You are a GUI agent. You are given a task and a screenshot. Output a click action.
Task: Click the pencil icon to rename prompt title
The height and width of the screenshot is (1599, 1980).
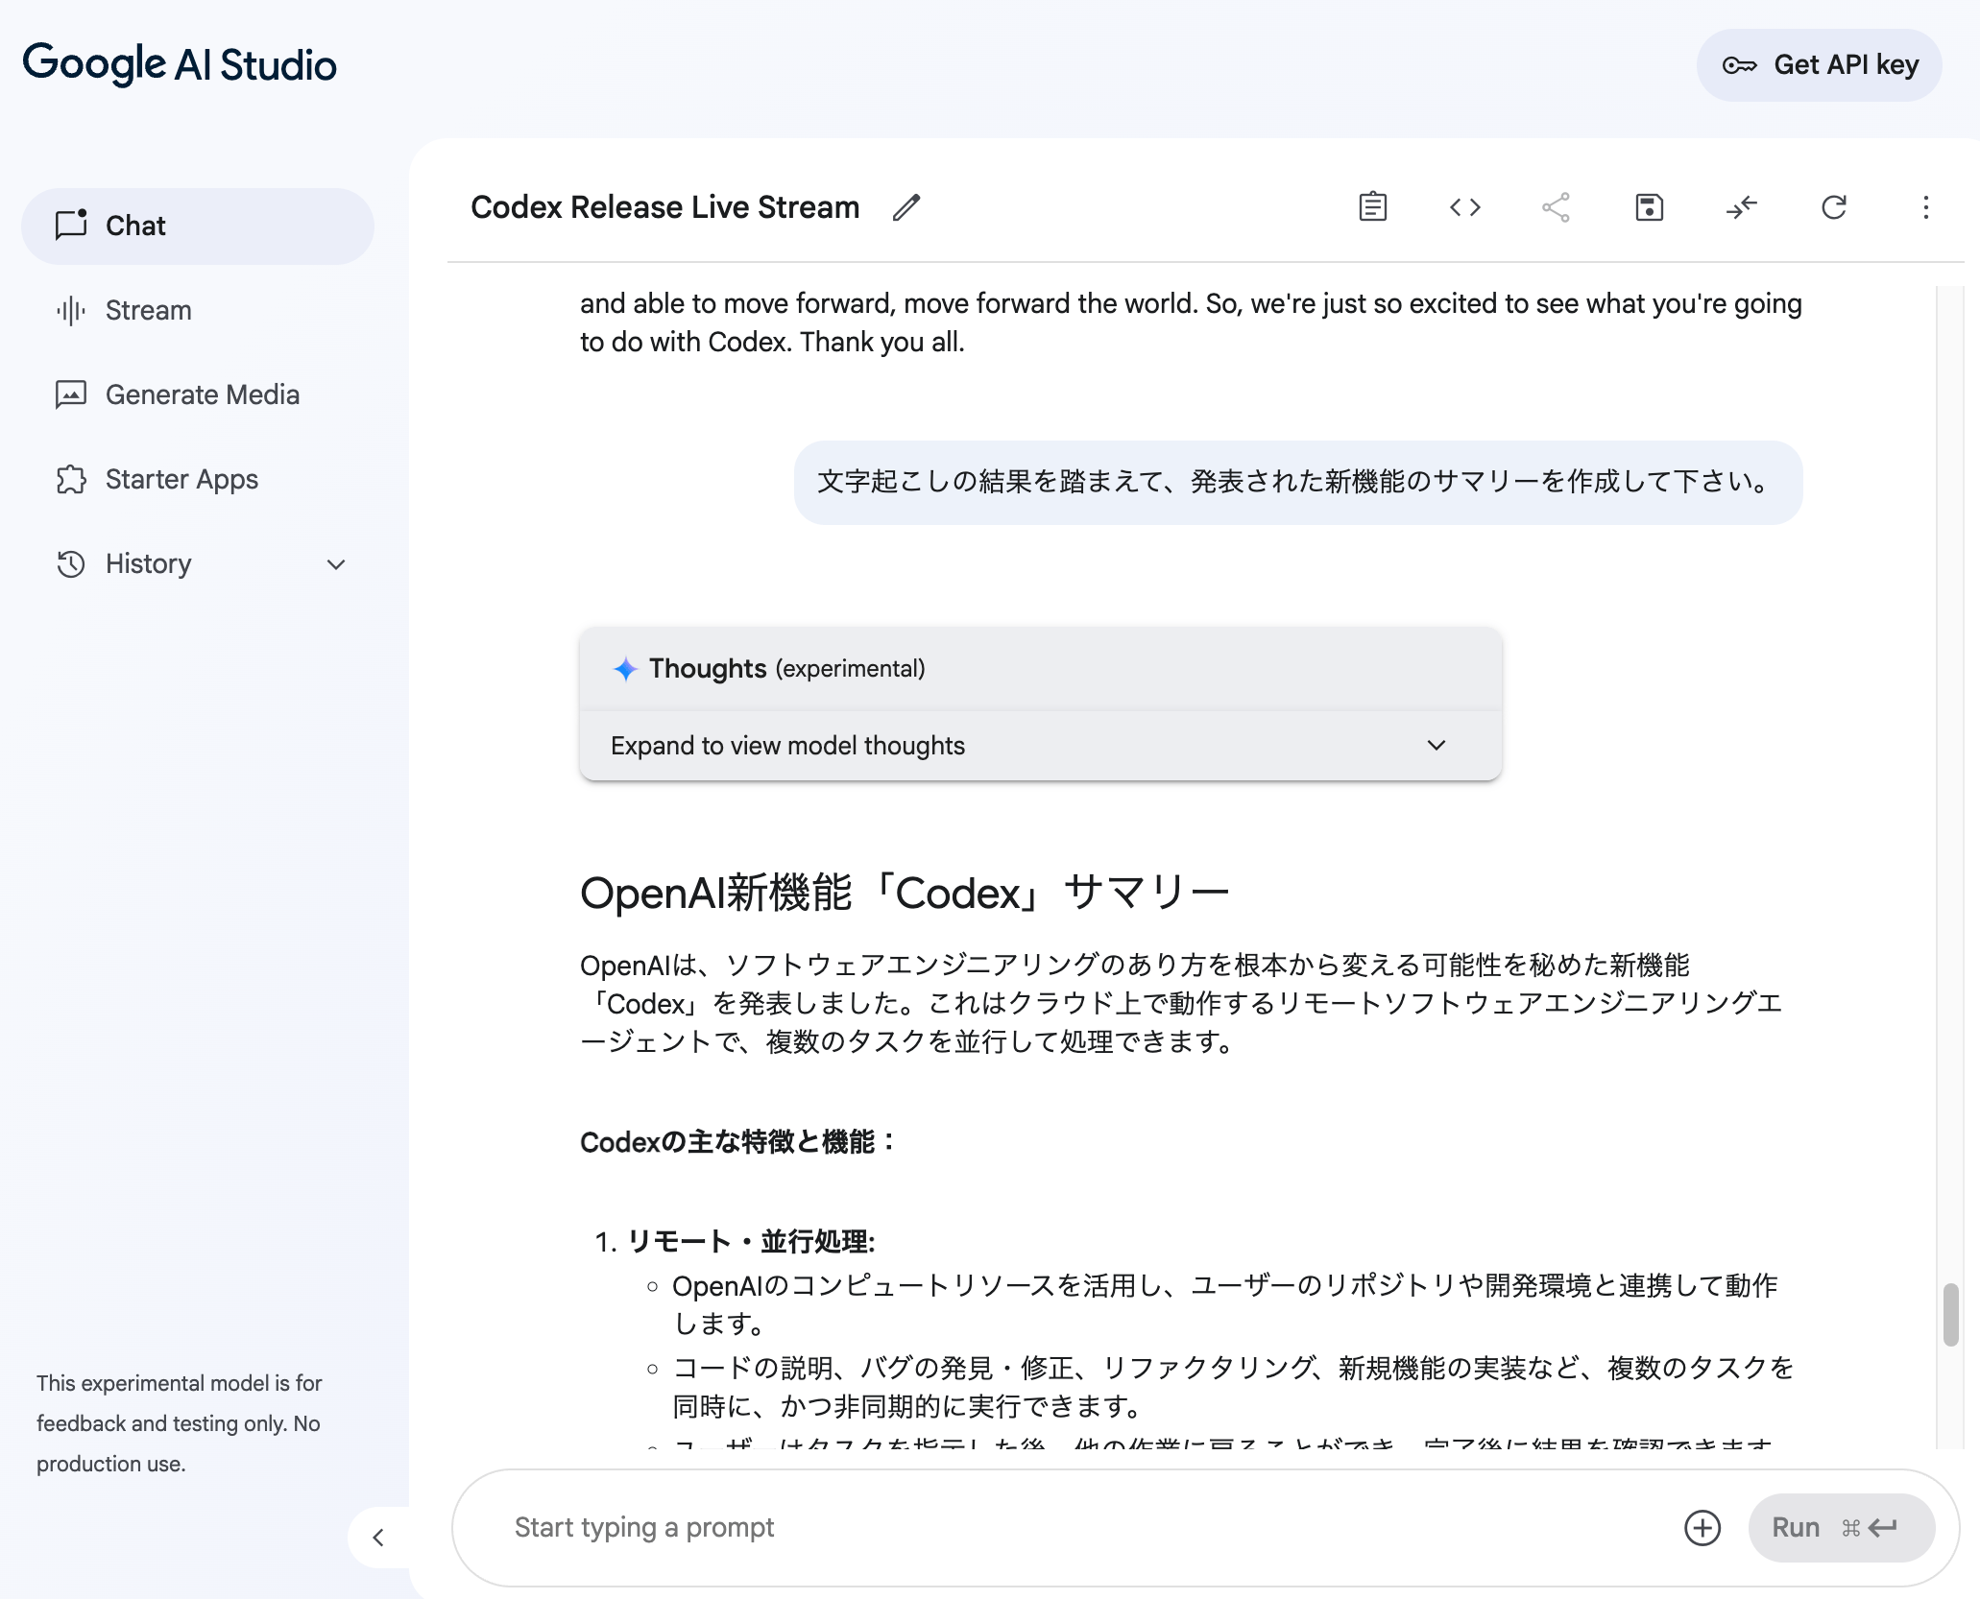click(x=905, y=207)
